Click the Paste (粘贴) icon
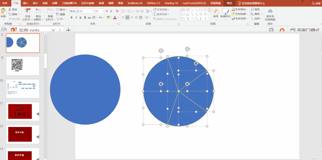The width and height of the screenshot is (322, 160). click(x=4, y=12)
